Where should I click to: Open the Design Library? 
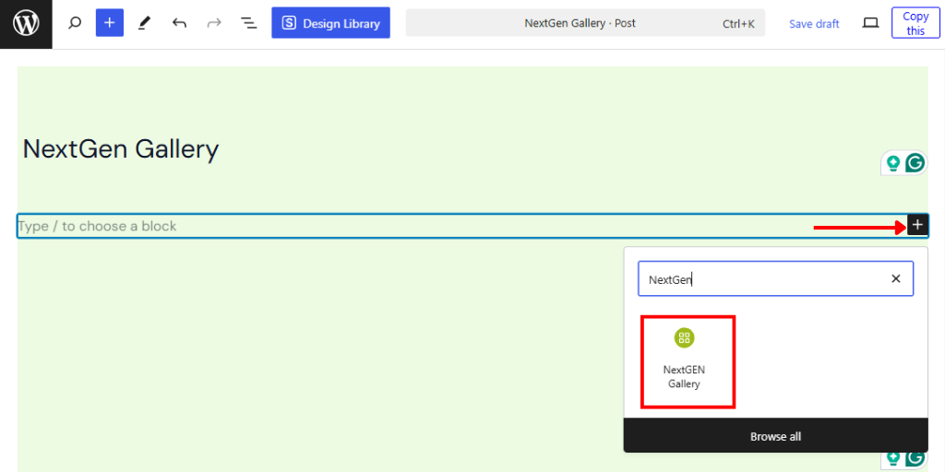click(331, 23)
